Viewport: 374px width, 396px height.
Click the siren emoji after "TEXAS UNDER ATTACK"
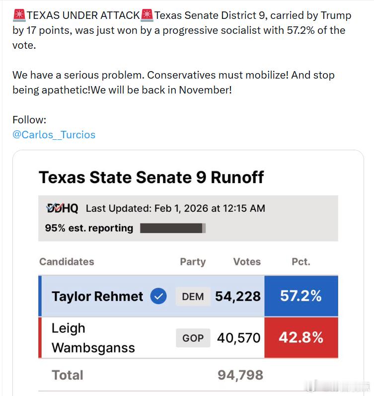[147, 15]
